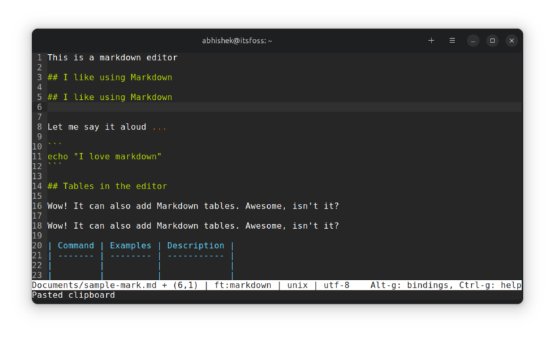555x339 pixels.
Task: Click the opening code fence on line 10
Action: point(55,145)
